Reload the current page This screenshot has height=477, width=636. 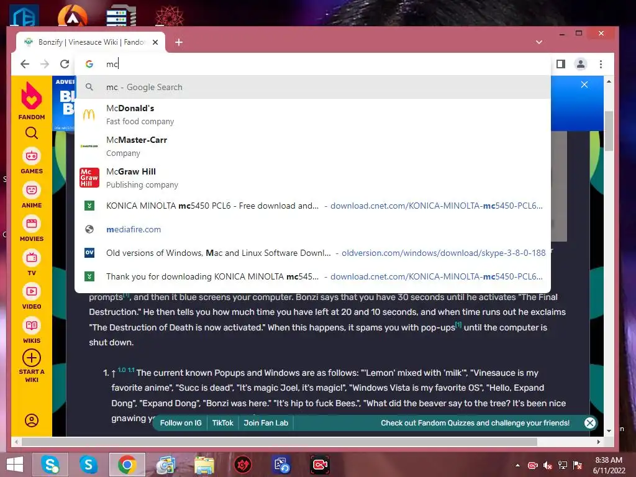(x=65, y=64)
